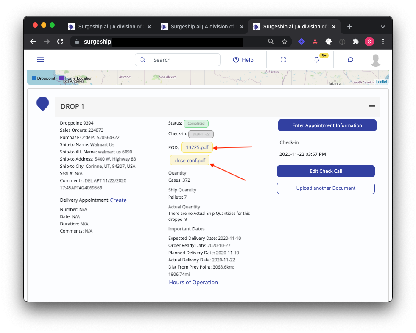Viewport: 416px width, 333px height.
Task: Open the Chrome three-dot menu
Action: [x=383, y=42]
